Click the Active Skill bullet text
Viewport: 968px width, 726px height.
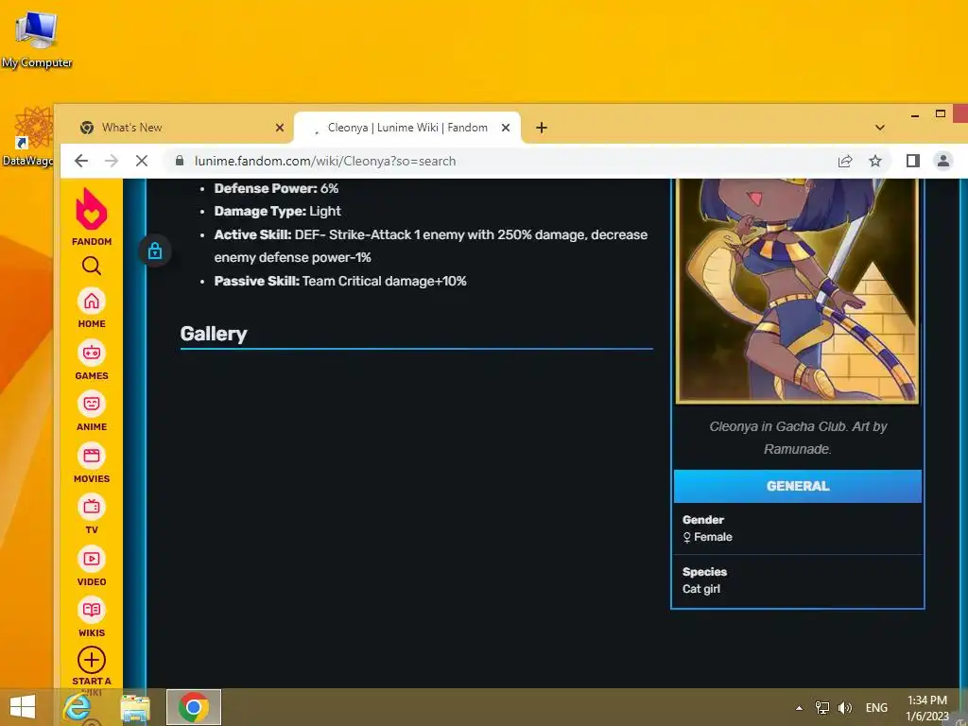click(431, 247)
